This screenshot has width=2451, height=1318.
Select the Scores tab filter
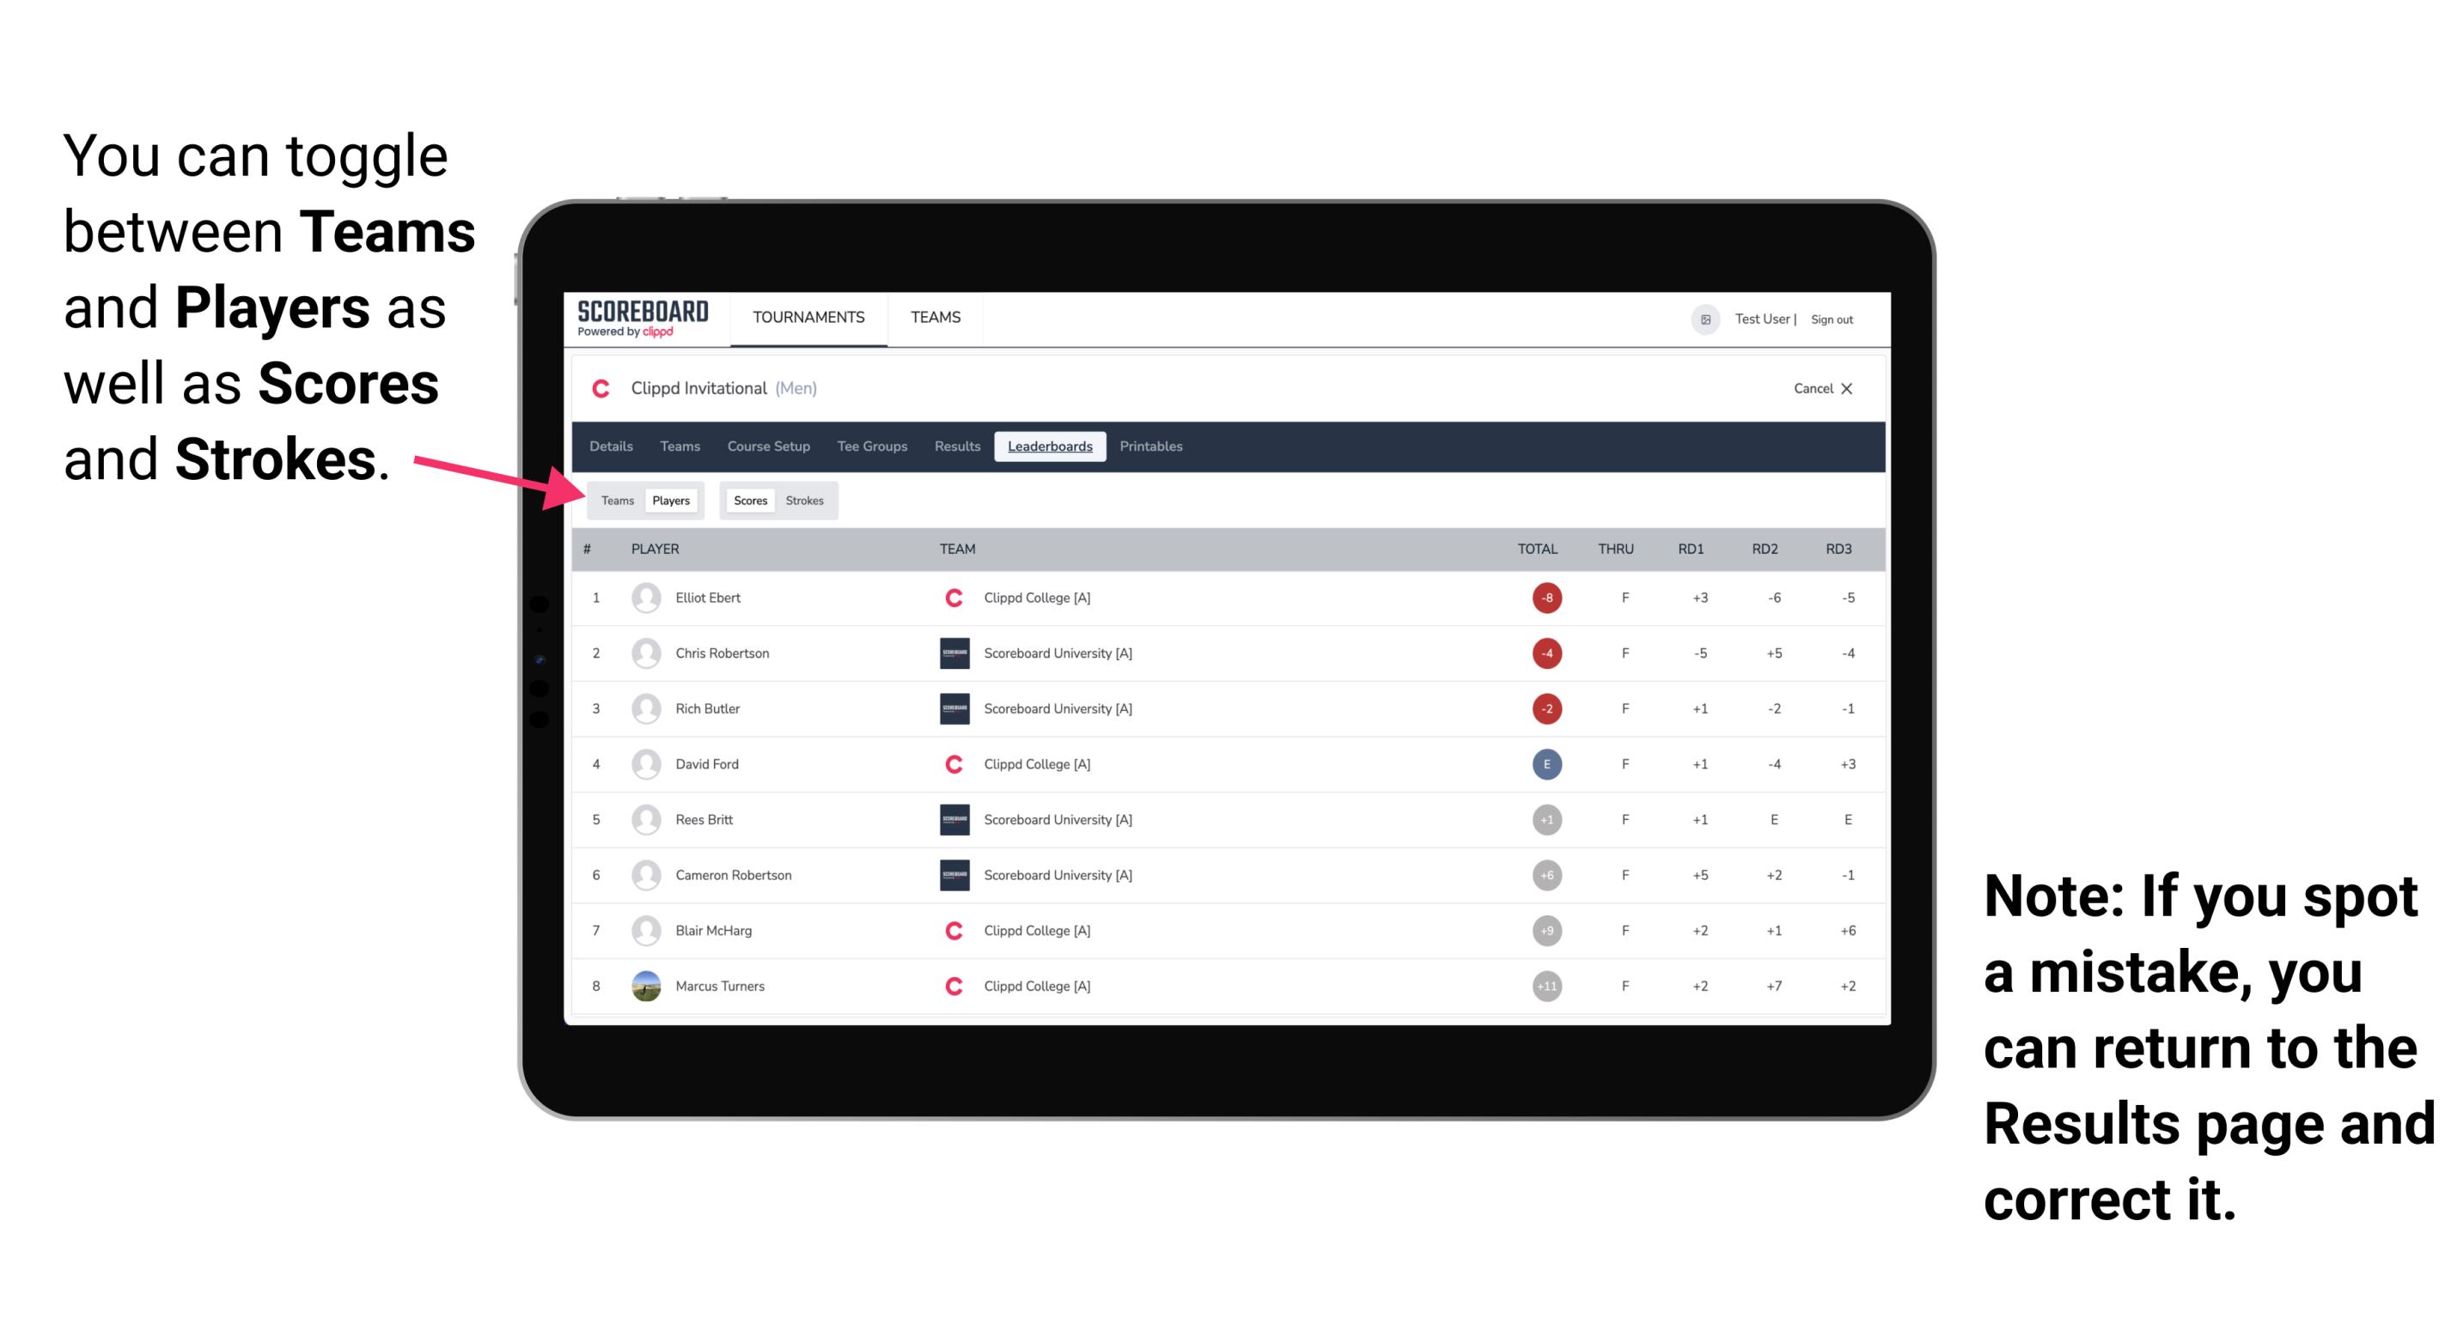tap(748, 500)
